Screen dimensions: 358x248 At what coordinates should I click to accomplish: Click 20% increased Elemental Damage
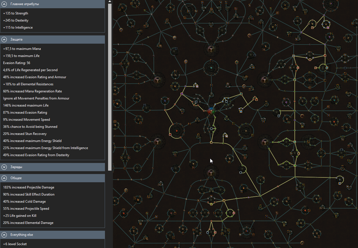pyautogui.click(x=28, y=223)
